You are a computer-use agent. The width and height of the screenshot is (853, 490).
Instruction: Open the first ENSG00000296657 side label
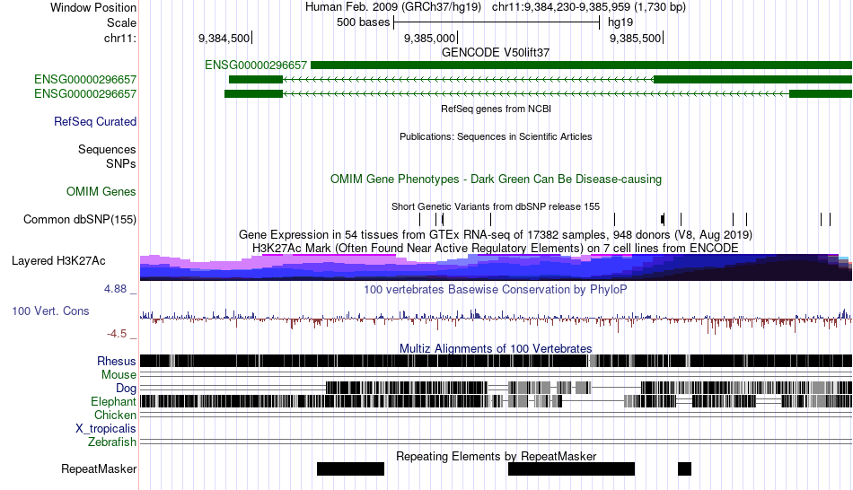[x=85, y=79]
